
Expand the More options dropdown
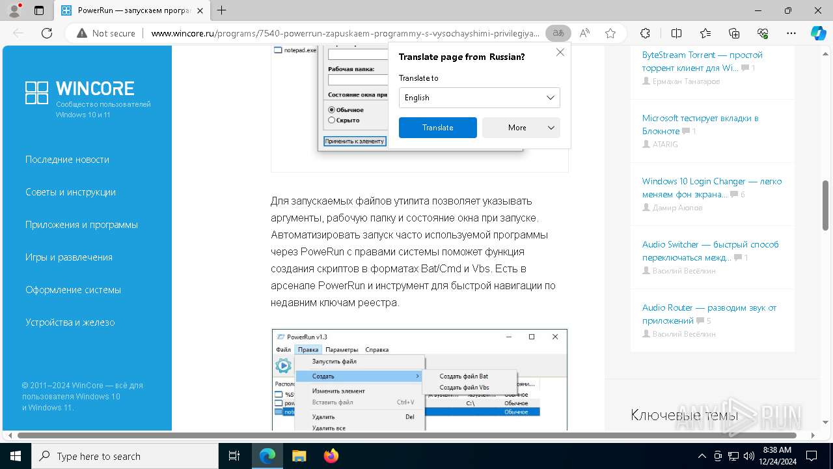[x=521, y=128]
